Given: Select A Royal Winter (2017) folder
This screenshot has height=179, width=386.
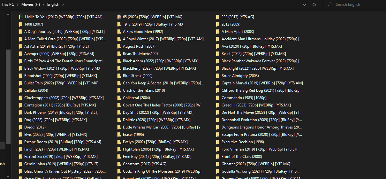Looking at the screenshot, I should [161, 39].
